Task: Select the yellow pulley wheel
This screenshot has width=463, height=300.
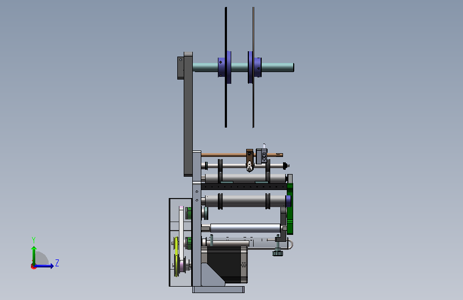Action: [176, 256]
